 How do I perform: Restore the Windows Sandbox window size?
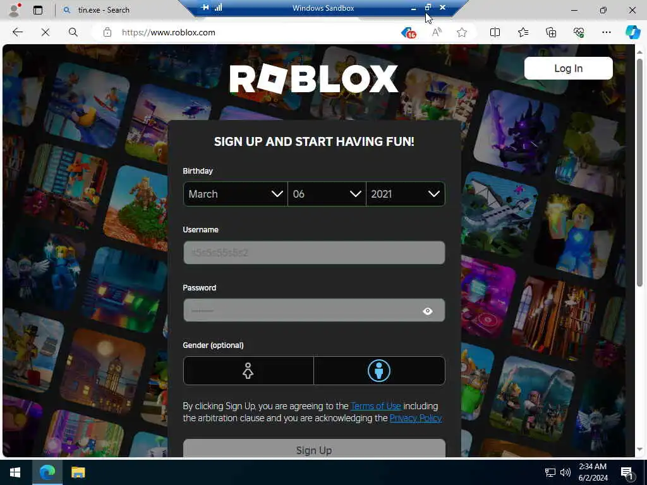click(x=428, y=7)
